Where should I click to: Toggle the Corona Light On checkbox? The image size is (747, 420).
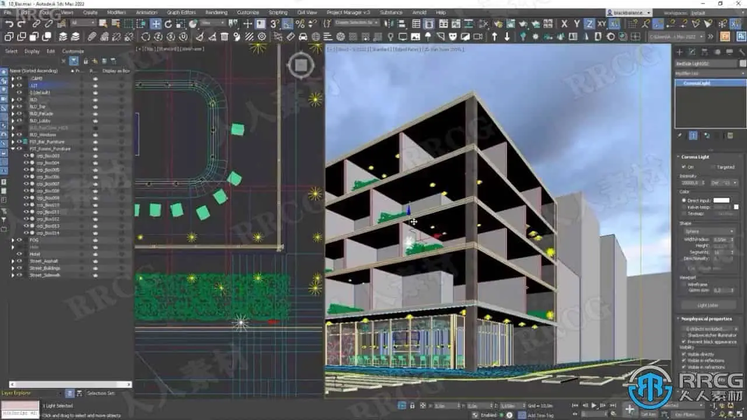pyautogui.click(x=684, y=167)
